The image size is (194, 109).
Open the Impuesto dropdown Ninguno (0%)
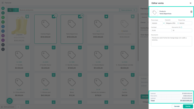tap(171, 23)
